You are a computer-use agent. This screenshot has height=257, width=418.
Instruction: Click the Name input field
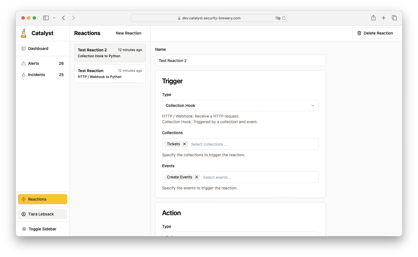[x=240, y=61]
